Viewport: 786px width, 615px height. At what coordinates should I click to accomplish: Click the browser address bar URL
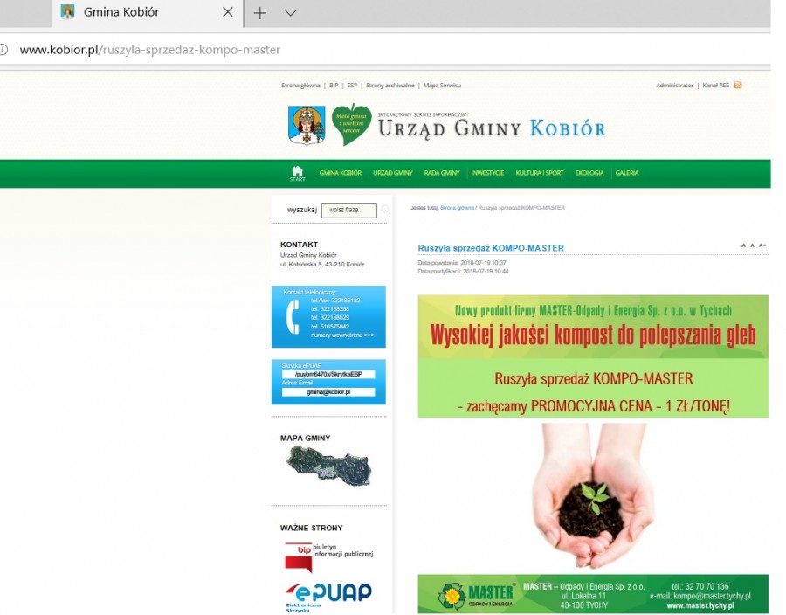150,50
